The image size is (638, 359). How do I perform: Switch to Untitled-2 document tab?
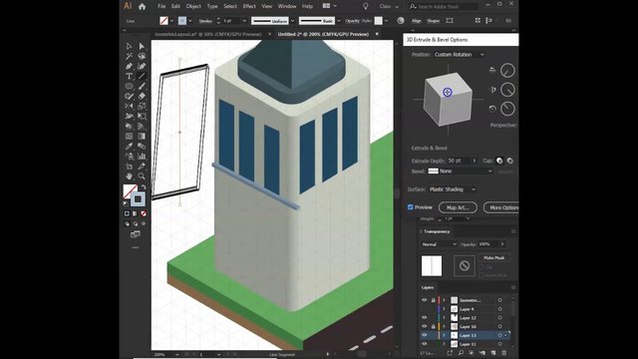(323, 34)
